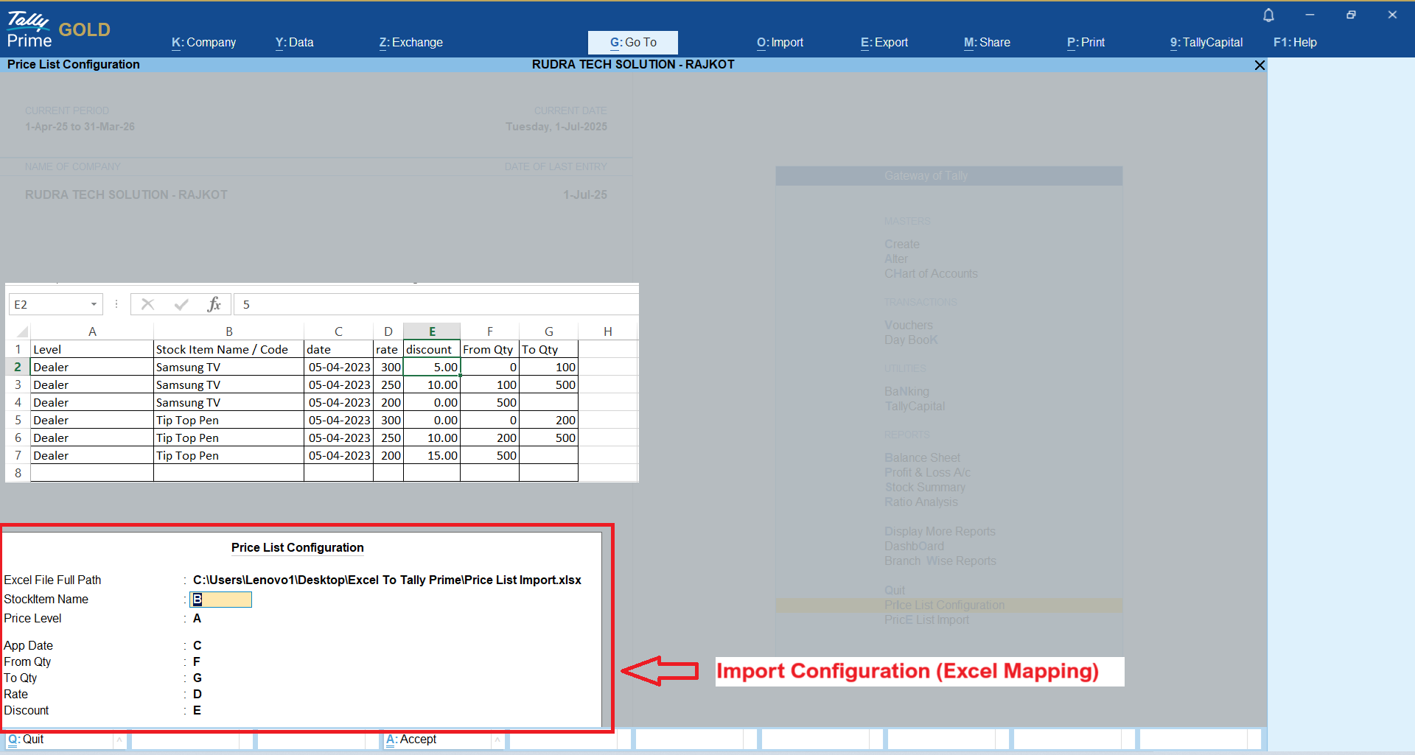Restore down the Tally window

(1351, 15)
